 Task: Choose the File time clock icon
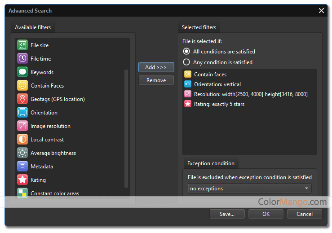click(22, 59)
